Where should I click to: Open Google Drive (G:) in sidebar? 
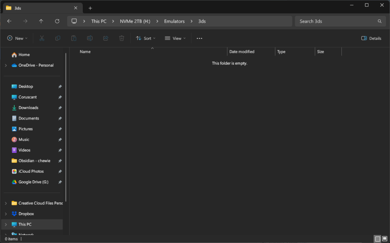click(x=33, y=182)
